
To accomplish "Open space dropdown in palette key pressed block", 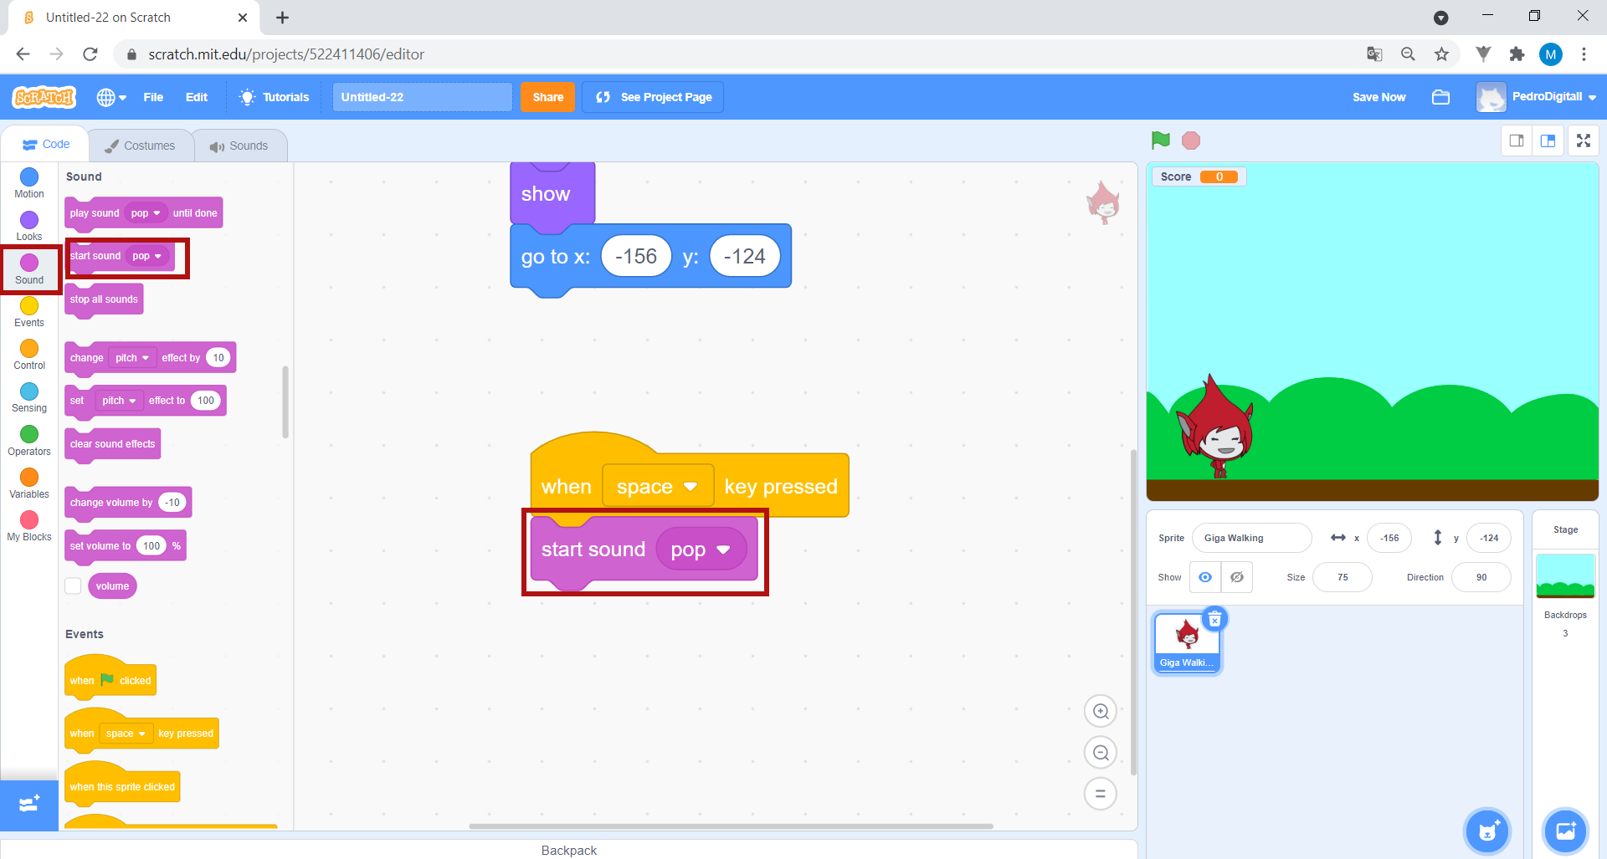I will click(126, 734).
